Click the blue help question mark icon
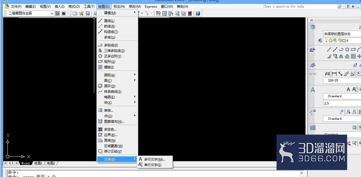Screen dimensions: 361x177 pyautogui.click(x=198, y=13)
